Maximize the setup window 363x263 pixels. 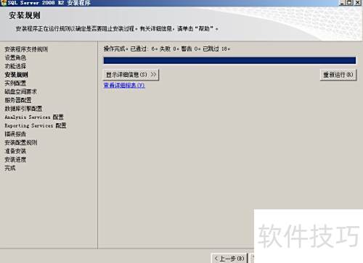pyautogui.click(x=349, y=3)
